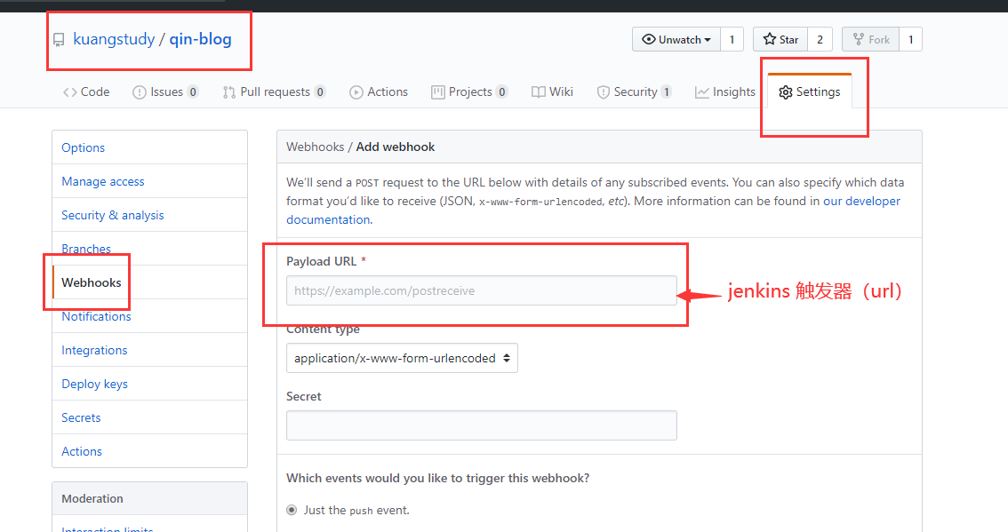Select Webhooks in the sidebar

pos(150,282)
